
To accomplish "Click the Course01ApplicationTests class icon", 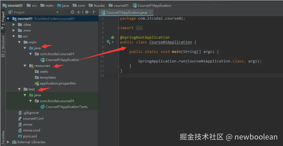I will 43,107.
